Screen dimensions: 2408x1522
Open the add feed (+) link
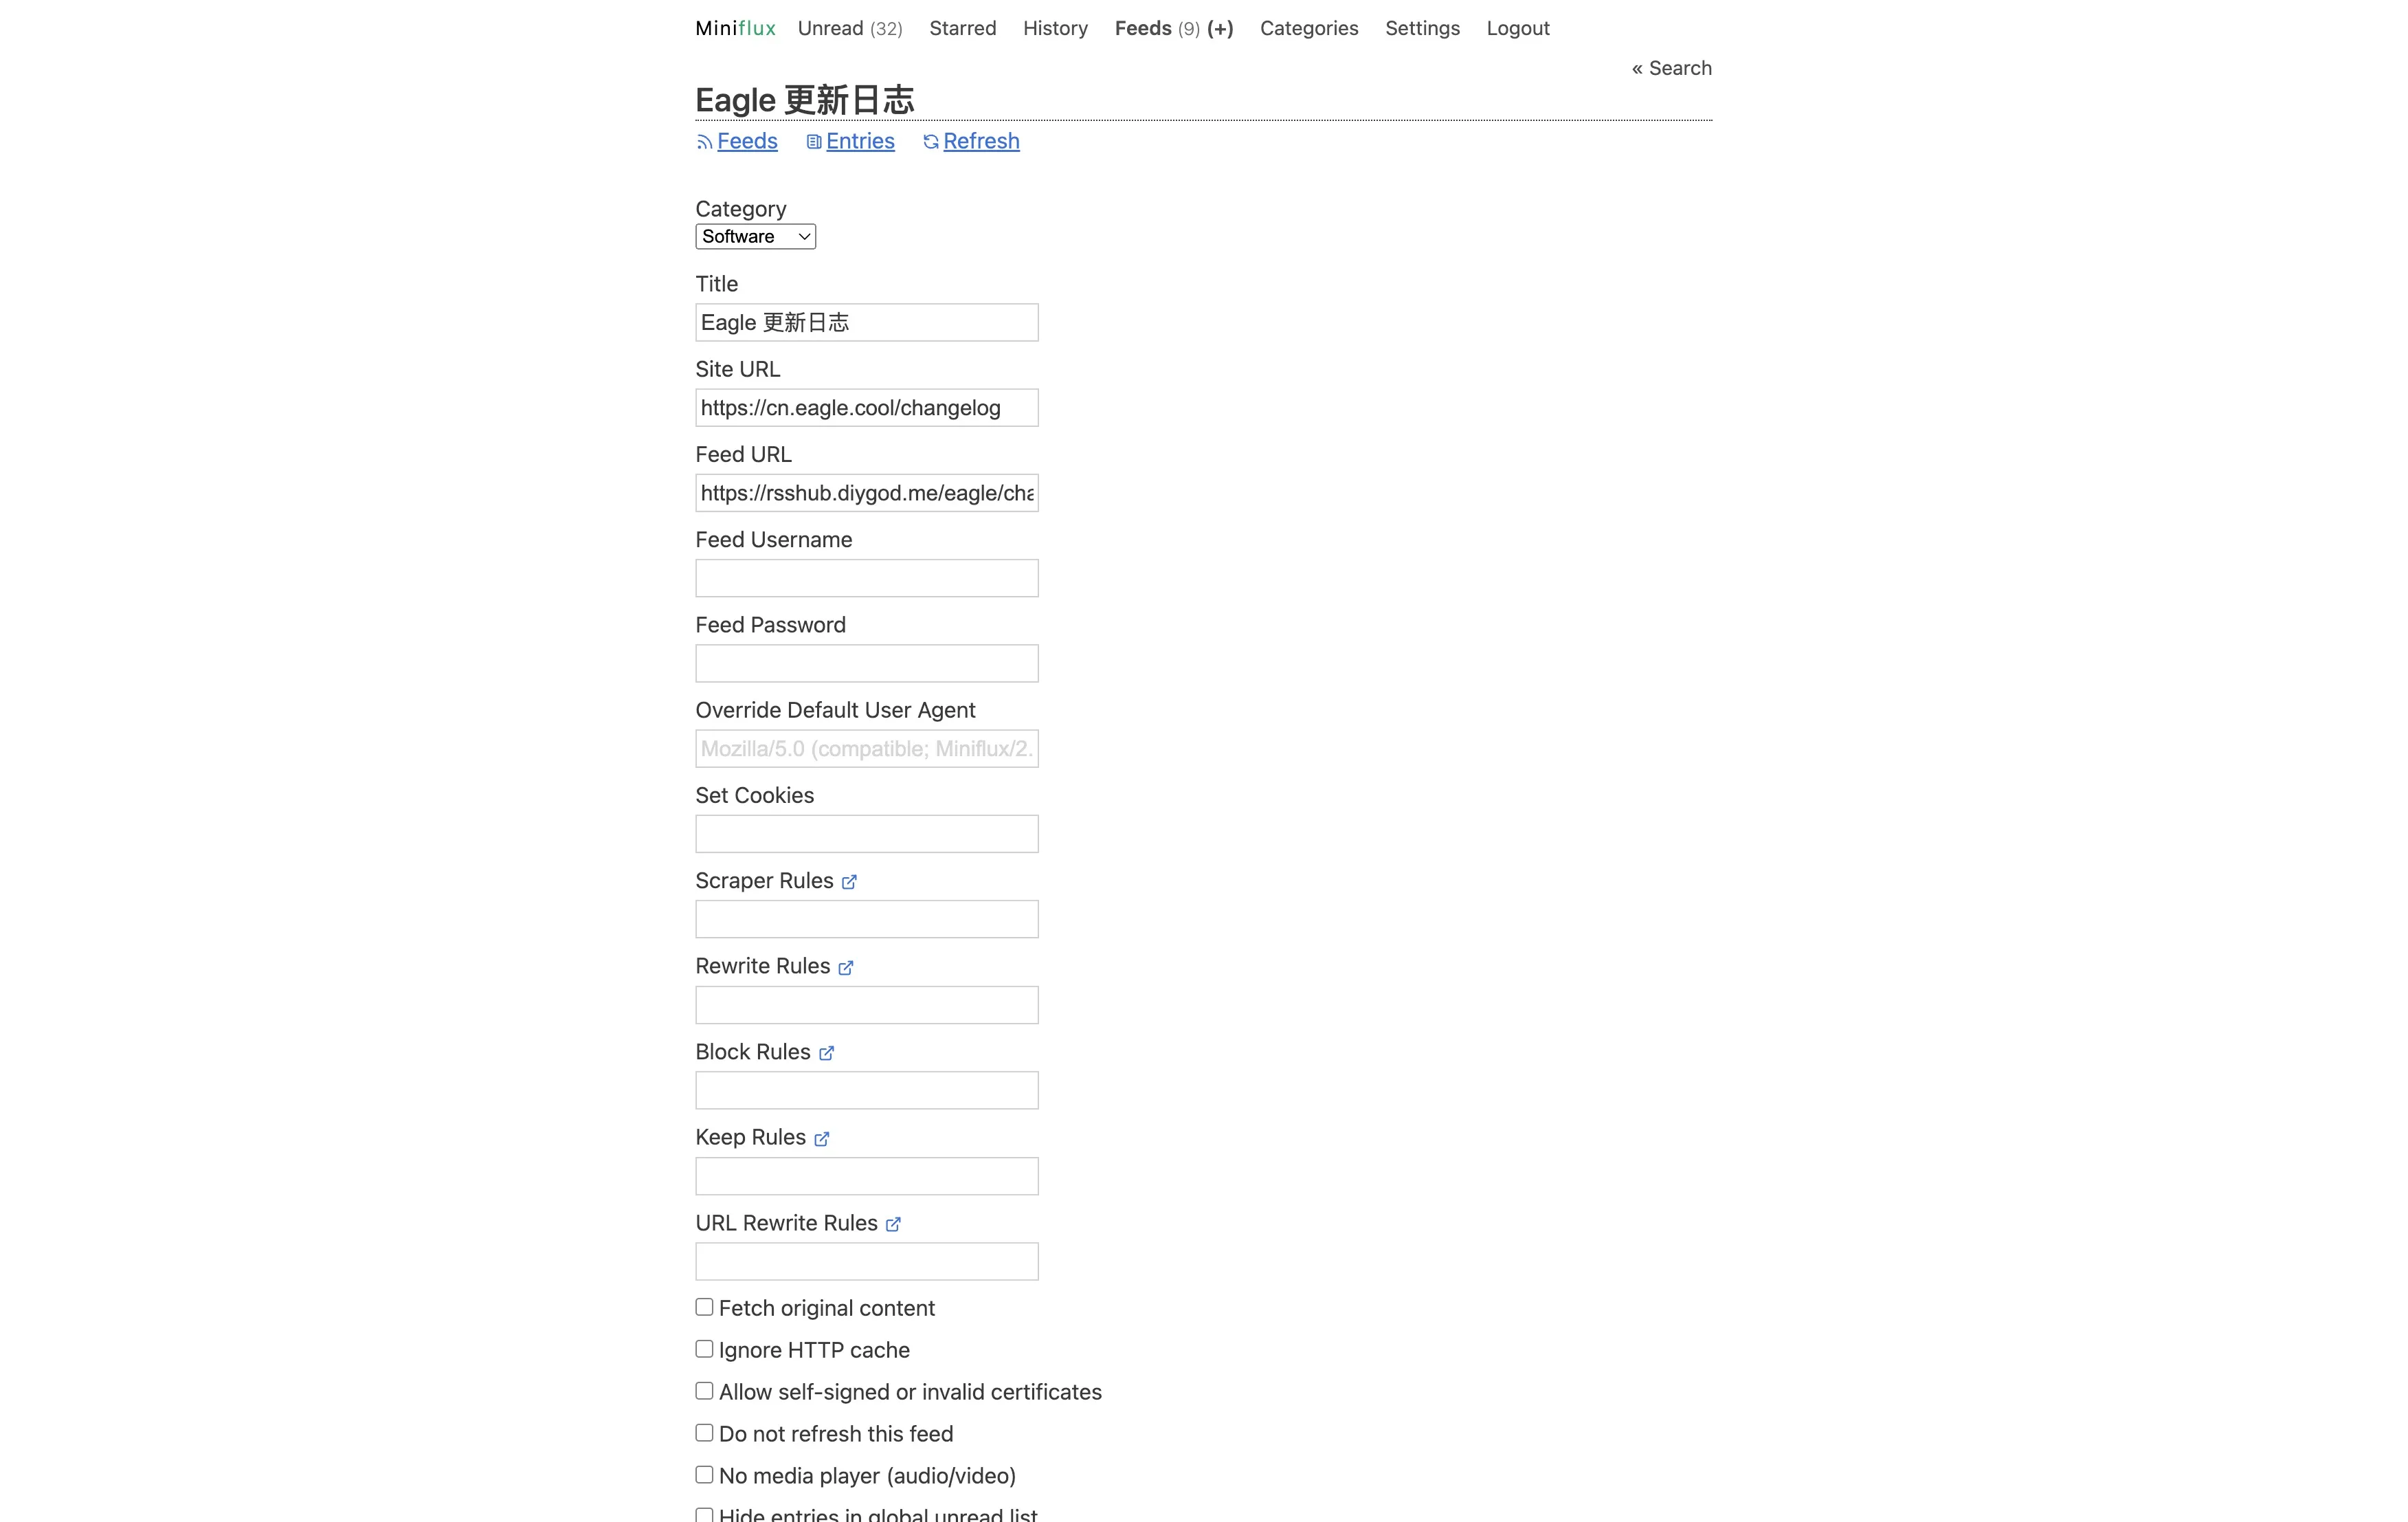pos(1220,28)
